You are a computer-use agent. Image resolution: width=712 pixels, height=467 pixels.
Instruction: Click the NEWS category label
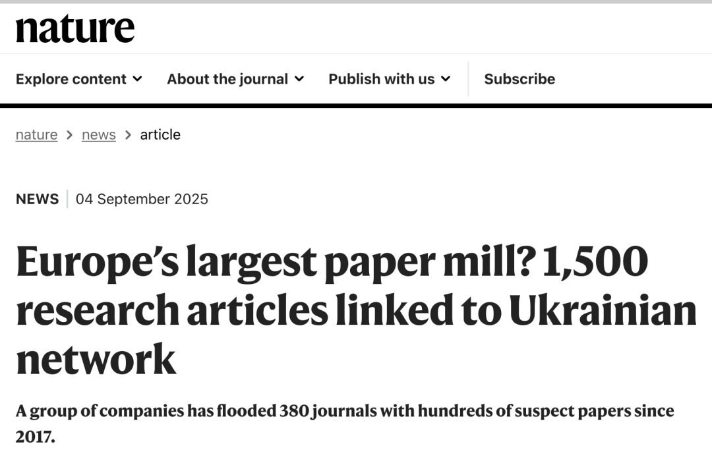click(x=37, y=199)
